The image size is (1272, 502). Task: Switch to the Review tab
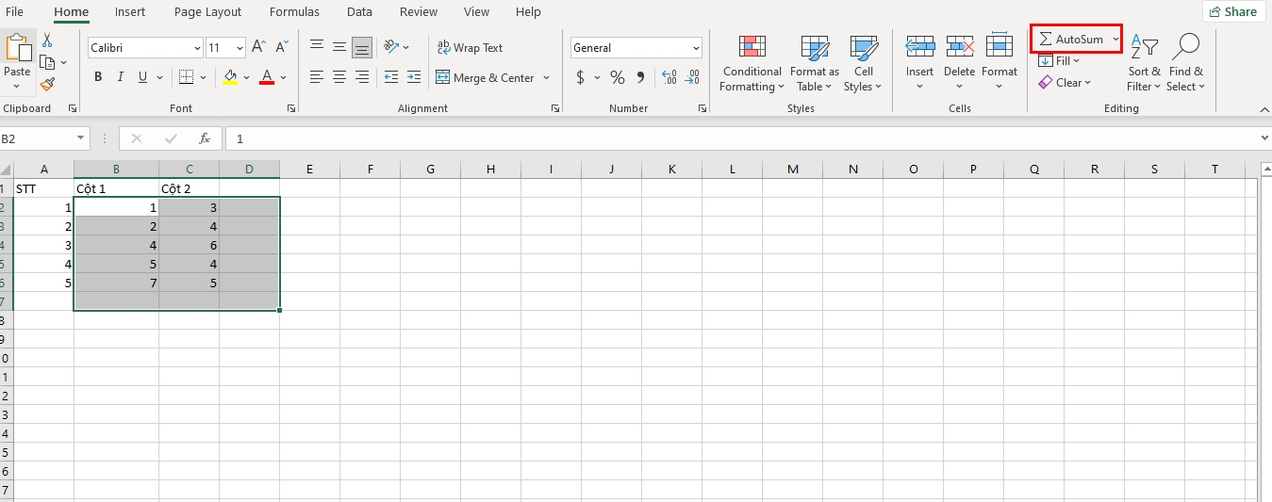point(418,12)
